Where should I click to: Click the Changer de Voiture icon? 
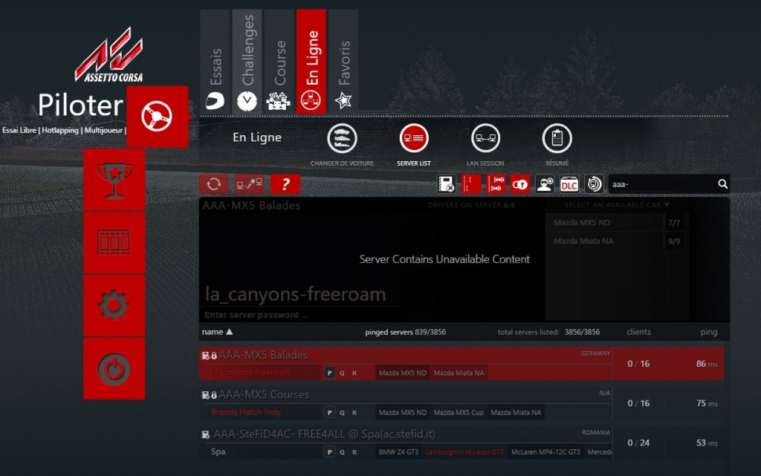(342, 138)
